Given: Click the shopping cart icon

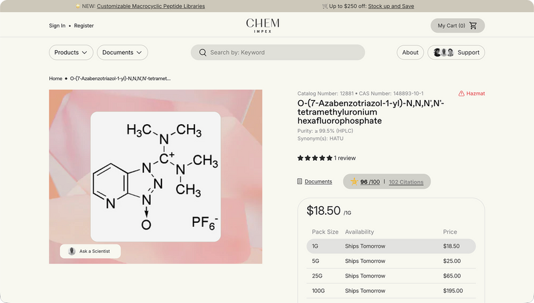Looking at the screenshot, I should [473, 26].
